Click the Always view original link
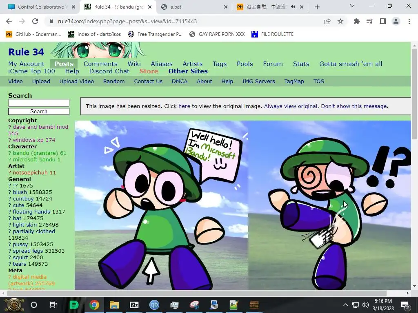The width and height of the screenshot is (418, 313). pyautogui.click(x=291, y=106)
